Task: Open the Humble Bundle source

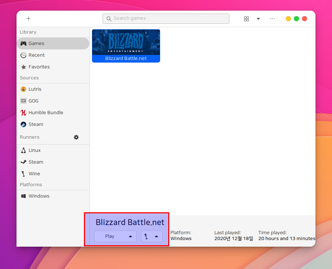Action: point(45,113)
